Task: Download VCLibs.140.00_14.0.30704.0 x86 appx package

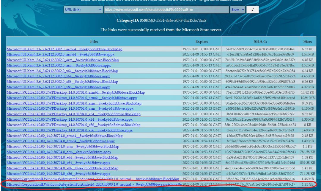Action: click(58, 173)
